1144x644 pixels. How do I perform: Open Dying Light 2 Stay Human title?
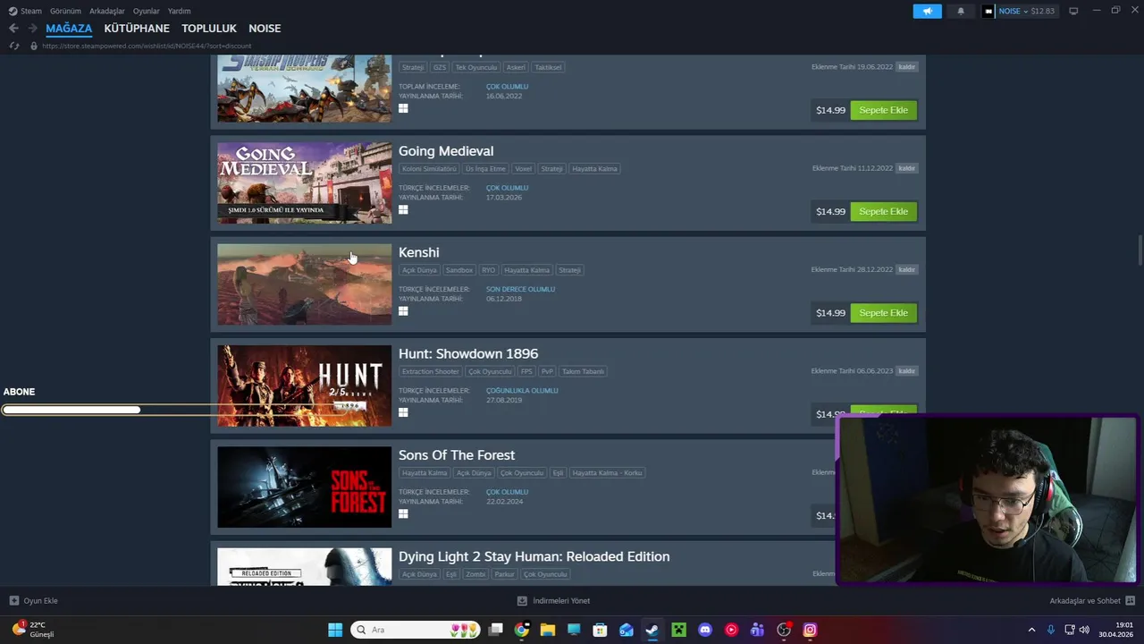point(534,556)
